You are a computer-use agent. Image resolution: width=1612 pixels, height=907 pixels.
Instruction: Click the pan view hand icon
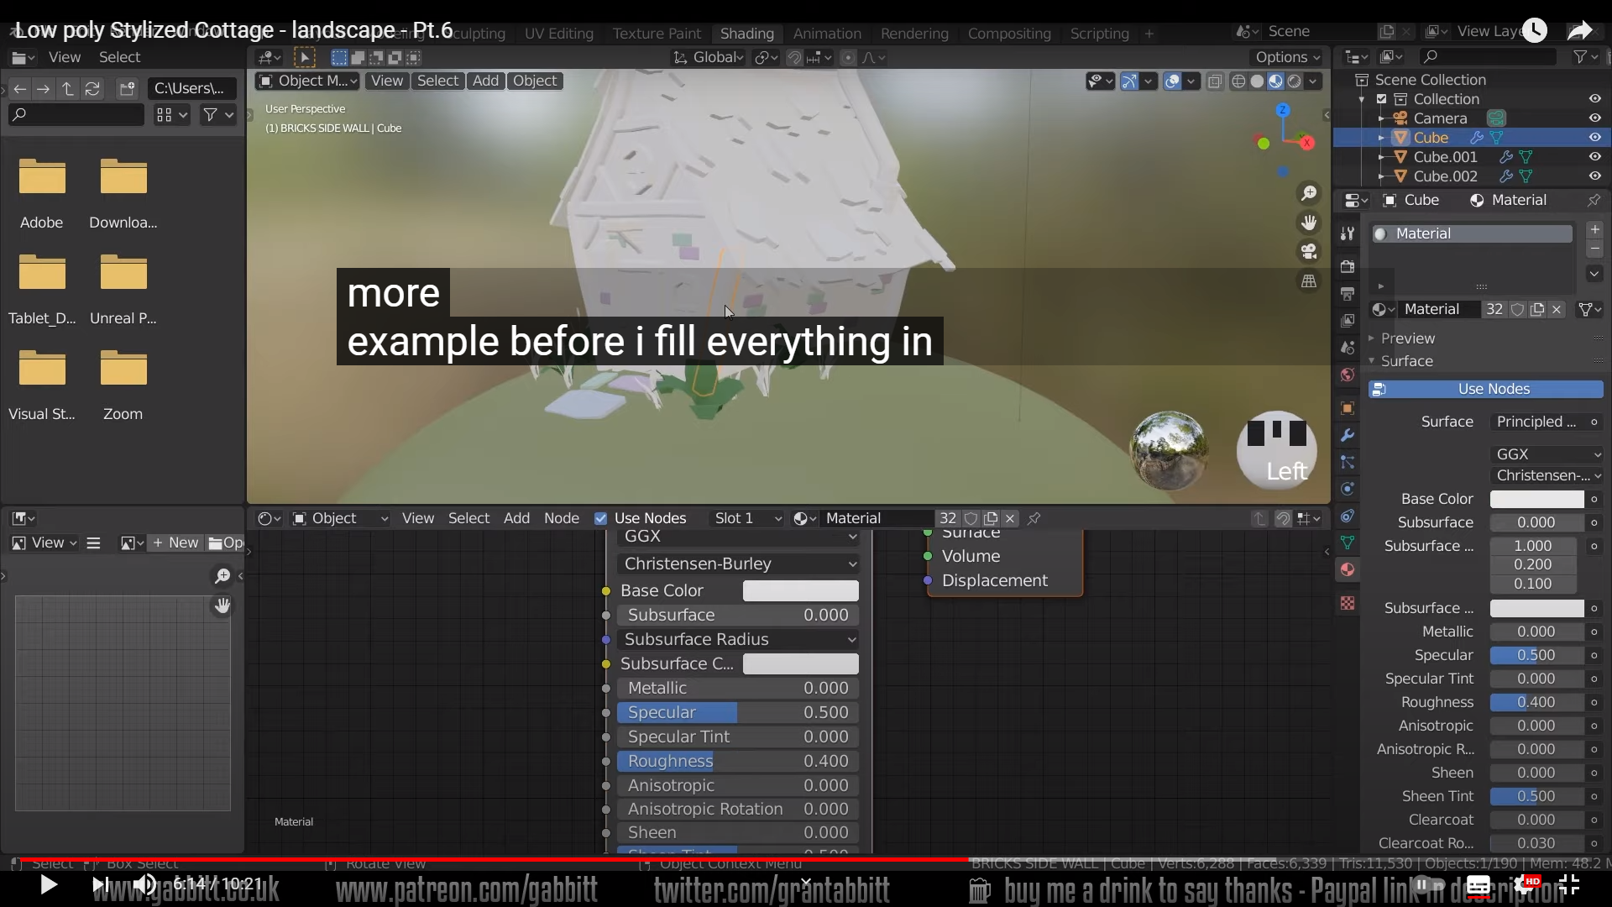[x=1308, y=223]
